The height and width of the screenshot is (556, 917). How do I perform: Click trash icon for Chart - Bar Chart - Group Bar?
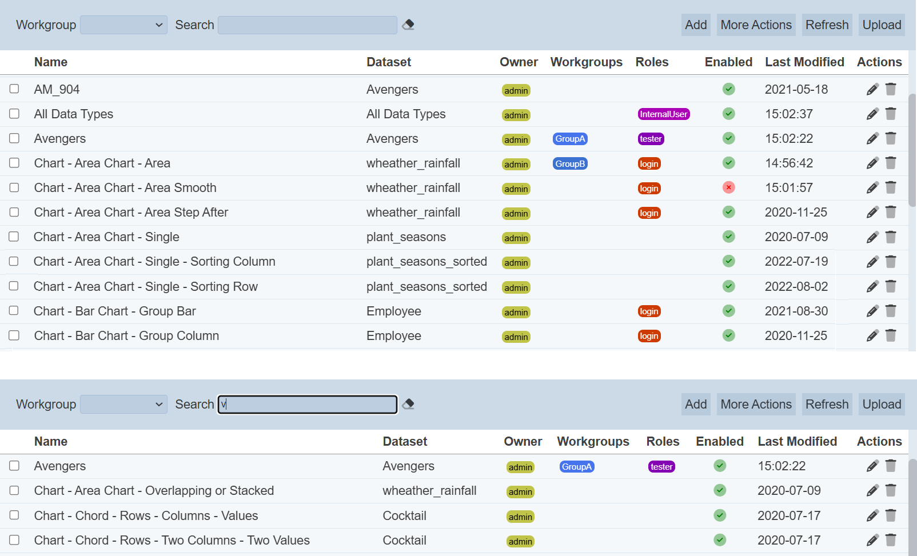(x=890, y=311)
